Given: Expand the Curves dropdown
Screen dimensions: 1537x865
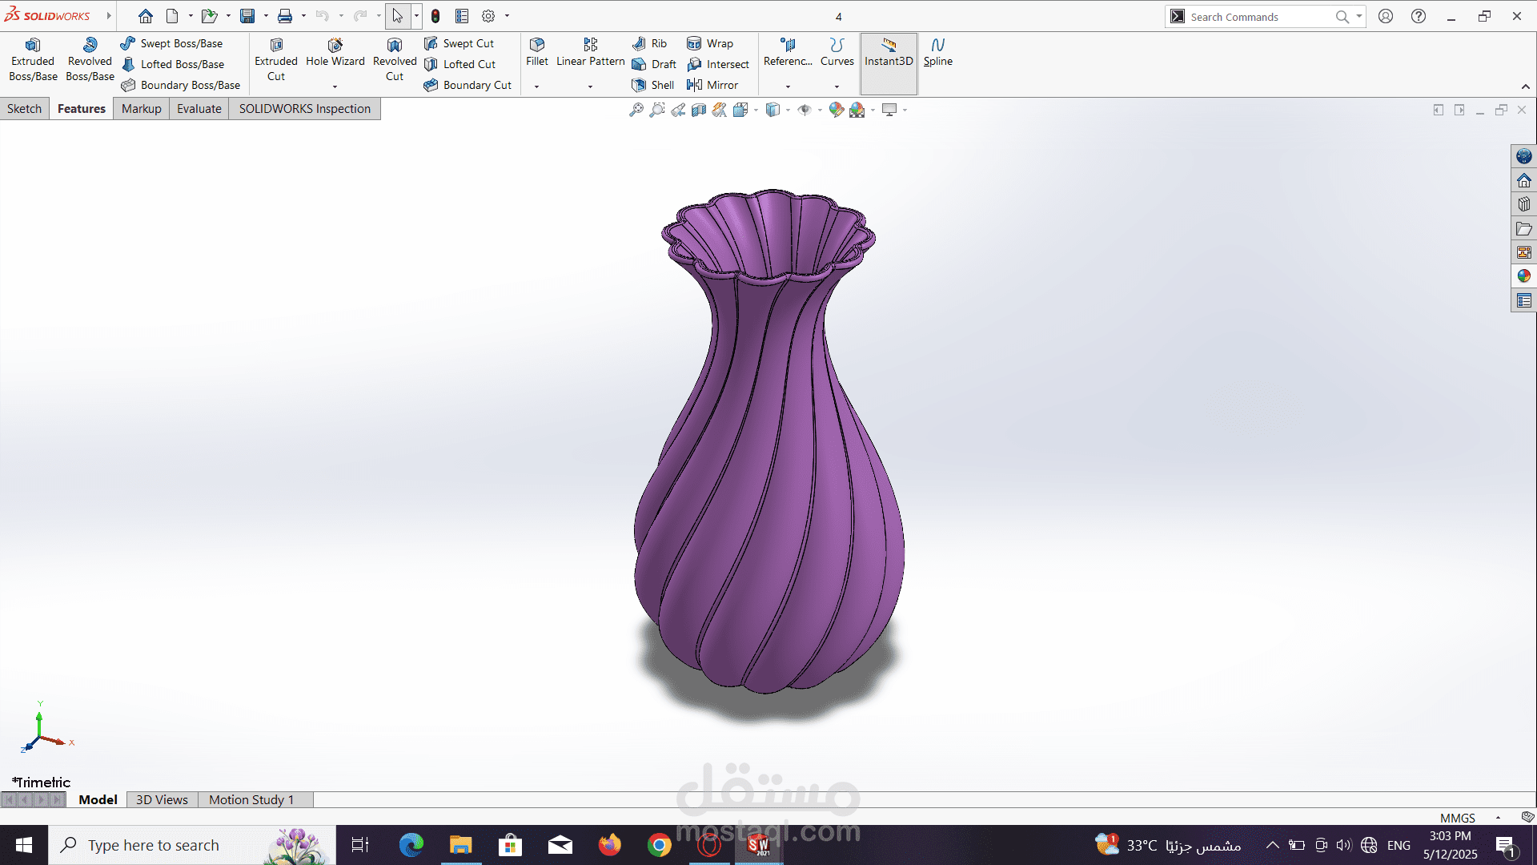Looking at the screenshot, I should click(x=837, y=86).
